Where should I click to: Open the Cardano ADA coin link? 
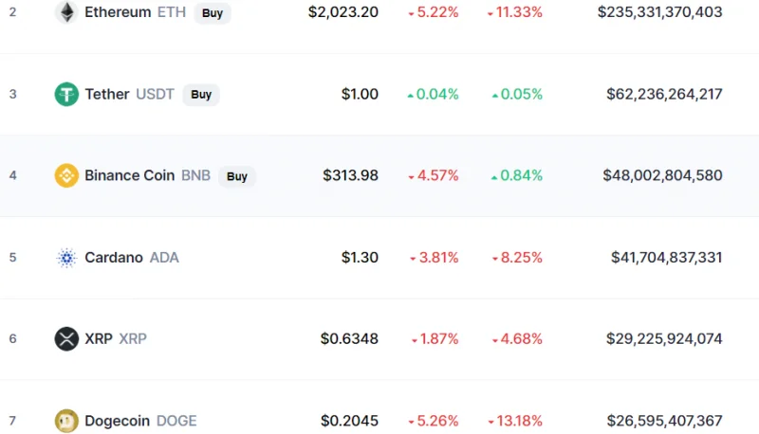pyautogui.click(x=132, y=258)
